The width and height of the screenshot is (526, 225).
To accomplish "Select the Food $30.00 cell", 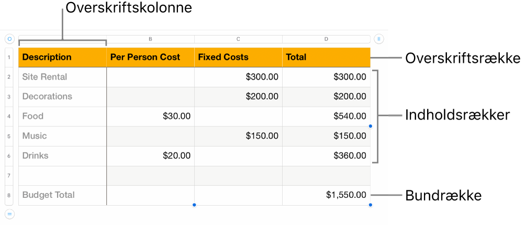I will (150, 116).
